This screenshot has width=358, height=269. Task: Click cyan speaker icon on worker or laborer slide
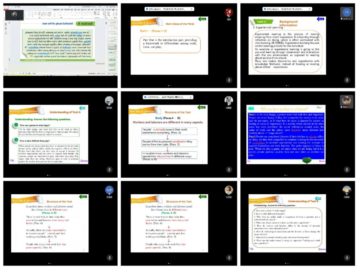[x=251, y=109]
